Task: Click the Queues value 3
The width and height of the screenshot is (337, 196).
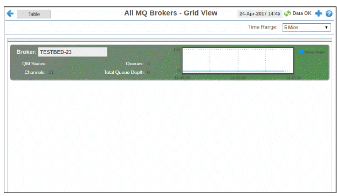Action: (148, 64)
